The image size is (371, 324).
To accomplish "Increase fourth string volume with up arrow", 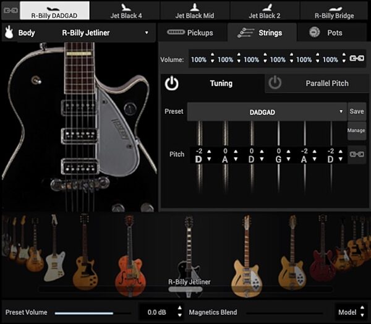I will click(291, 54).
